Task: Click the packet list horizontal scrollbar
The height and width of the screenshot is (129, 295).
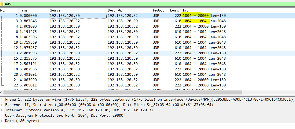Action: point(123,92)
